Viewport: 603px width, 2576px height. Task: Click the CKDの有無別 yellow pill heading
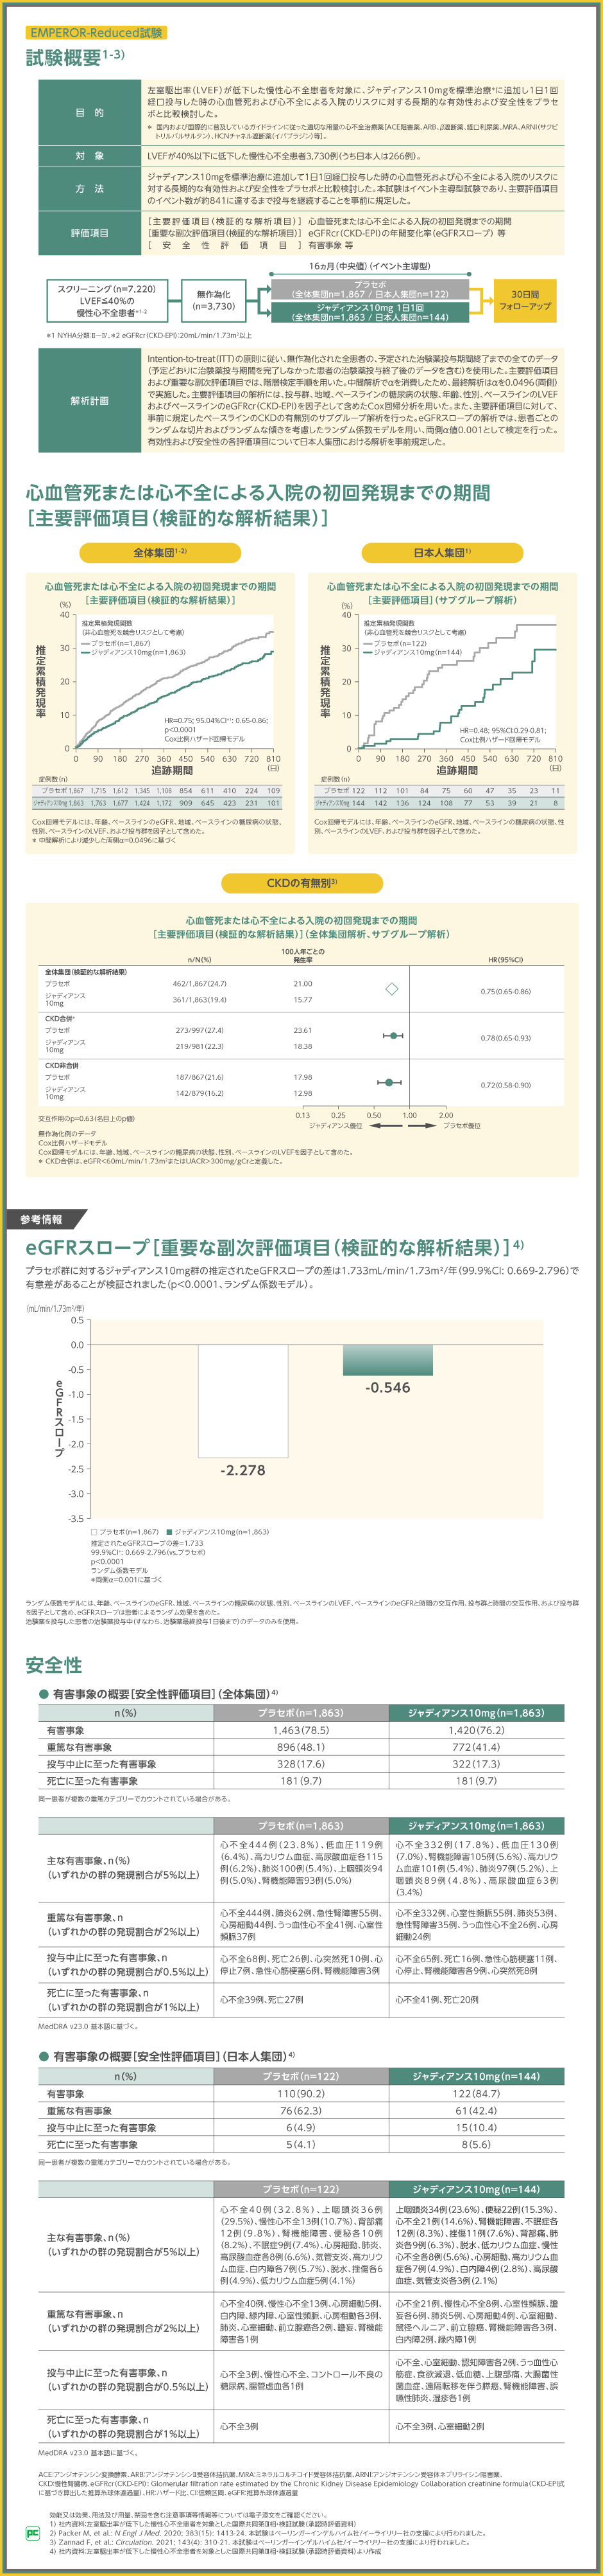(301, 883)
